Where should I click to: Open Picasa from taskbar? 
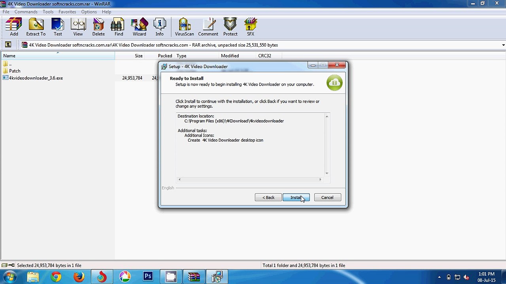(x=125, y=277)
